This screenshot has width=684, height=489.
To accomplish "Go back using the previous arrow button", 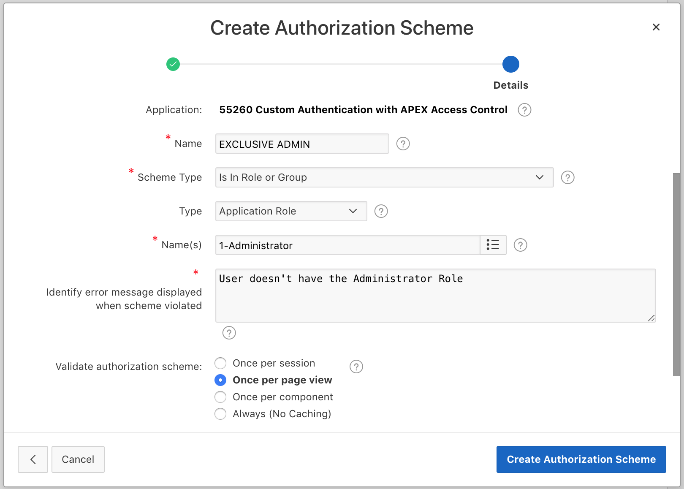I will [x=33, y=459].
